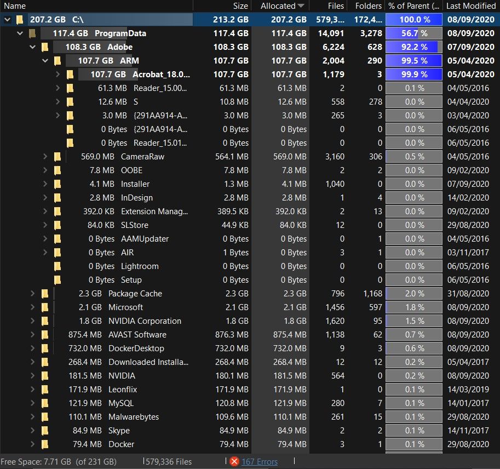This screenshot has height=469, width=500.
Task: Click the 2.0 % bar for Package Cache
Action: [414, 294]
